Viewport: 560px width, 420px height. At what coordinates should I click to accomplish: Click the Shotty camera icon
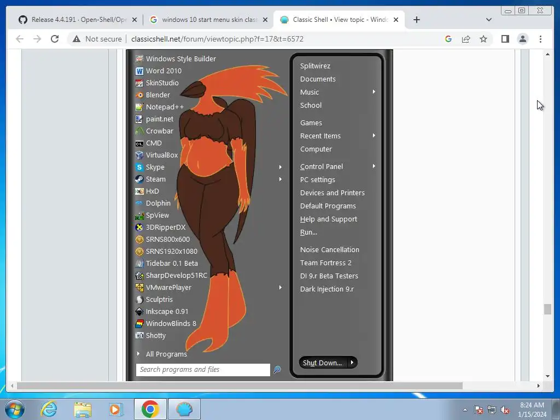coord(139,336)
